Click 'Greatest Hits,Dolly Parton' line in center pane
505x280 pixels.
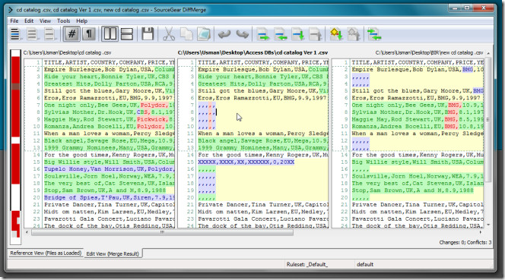[263, 83]
